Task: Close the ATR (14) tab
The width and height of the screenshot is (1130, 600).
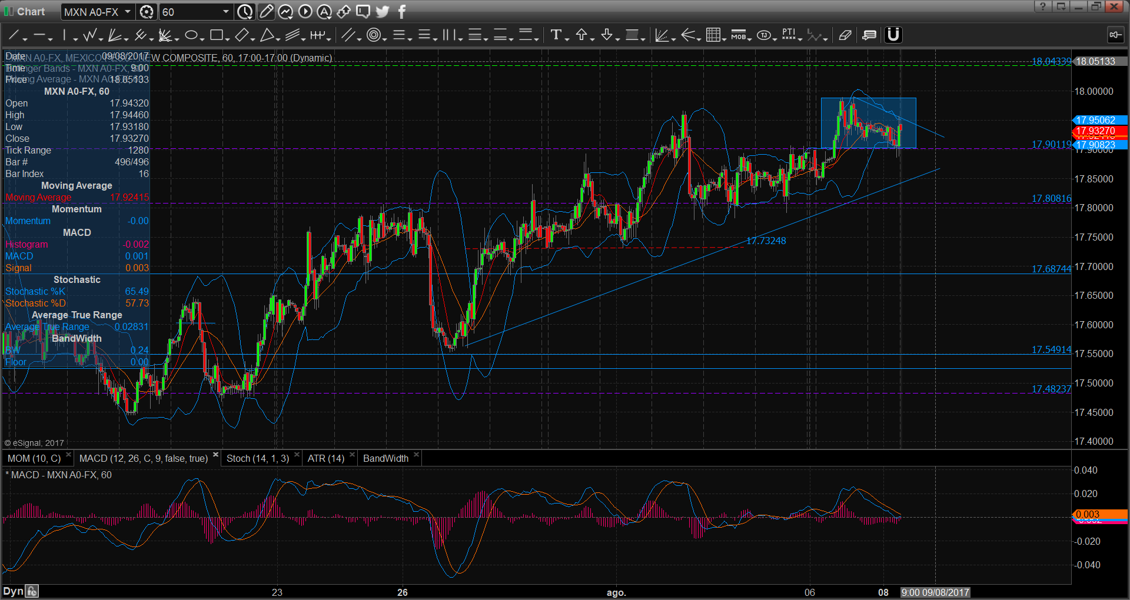Action: click(352, 455)
